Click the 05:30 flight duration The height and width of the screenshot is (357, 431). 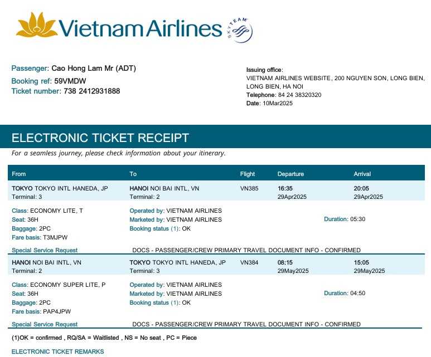click(x=357, y=219)
